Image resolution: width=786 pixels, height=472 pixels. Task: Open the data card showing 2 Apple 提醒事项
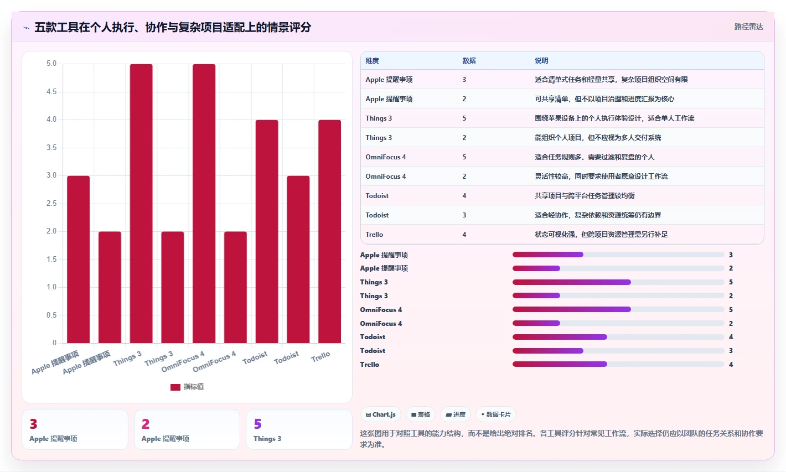tap(187, 429)
